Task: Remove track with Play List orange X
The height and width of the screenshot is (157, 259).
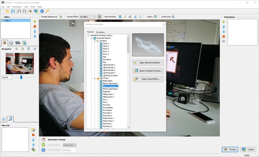Action: (x=33, y=135)
